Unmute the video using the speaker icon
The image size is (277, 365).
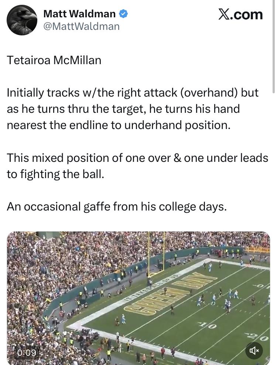[x=254, y=351]
